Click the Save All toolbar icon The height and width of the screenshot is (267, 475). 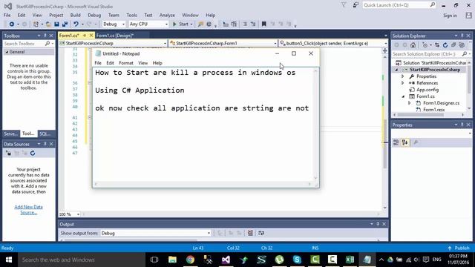click(x=65, y=24)
